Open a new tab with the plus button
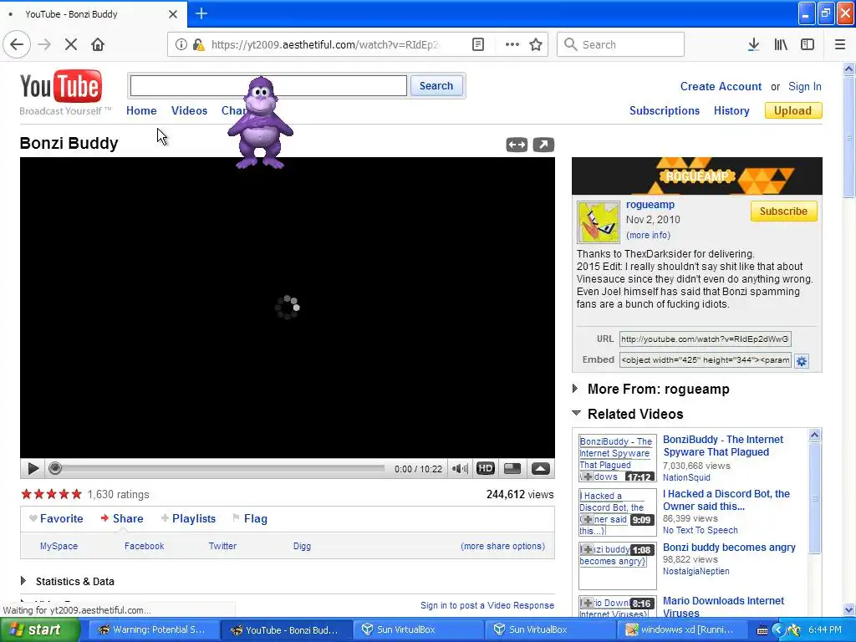Screen dimensions: 856x642 201,13
